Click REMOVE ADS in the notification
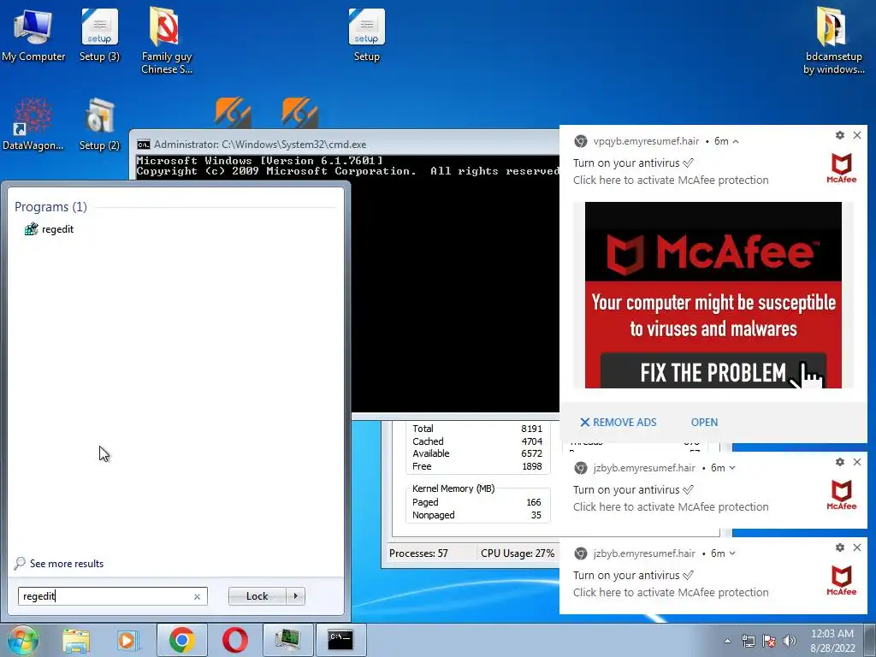The width and height of the screenshot is (876, 657). coord(618,423)
